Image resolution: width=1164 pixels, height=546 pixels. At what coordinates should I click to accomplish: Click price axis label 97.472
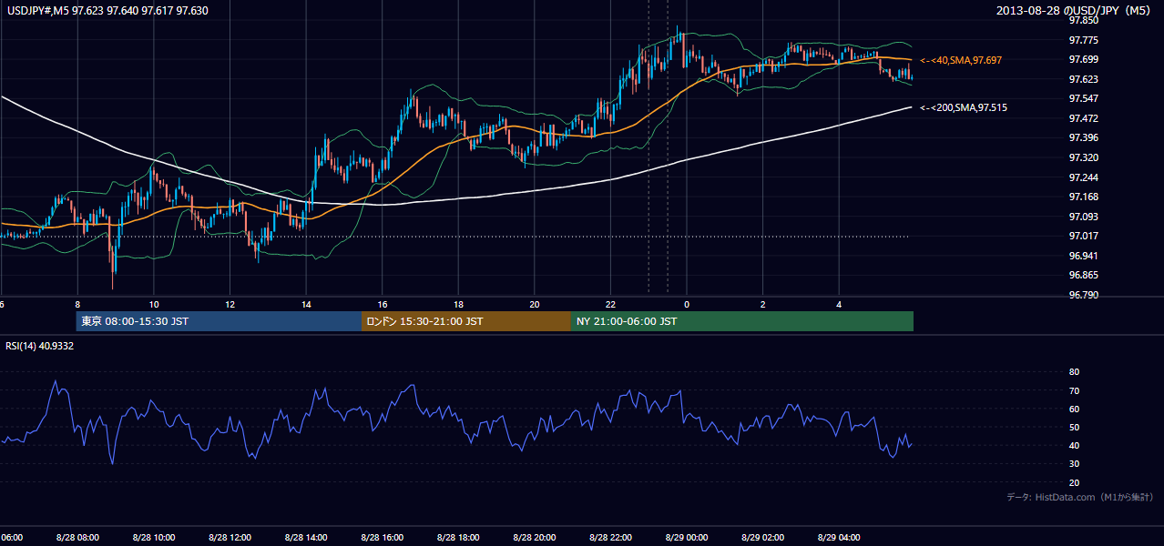point(1082,118)
